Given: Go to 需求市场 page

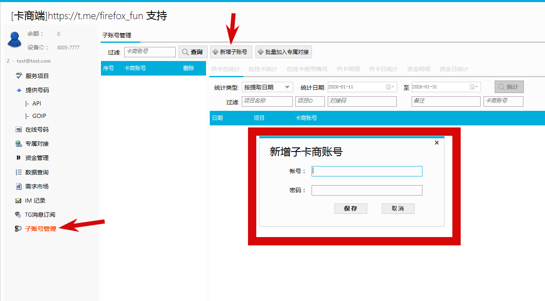Looking at the screenshot, I should 37,186.
